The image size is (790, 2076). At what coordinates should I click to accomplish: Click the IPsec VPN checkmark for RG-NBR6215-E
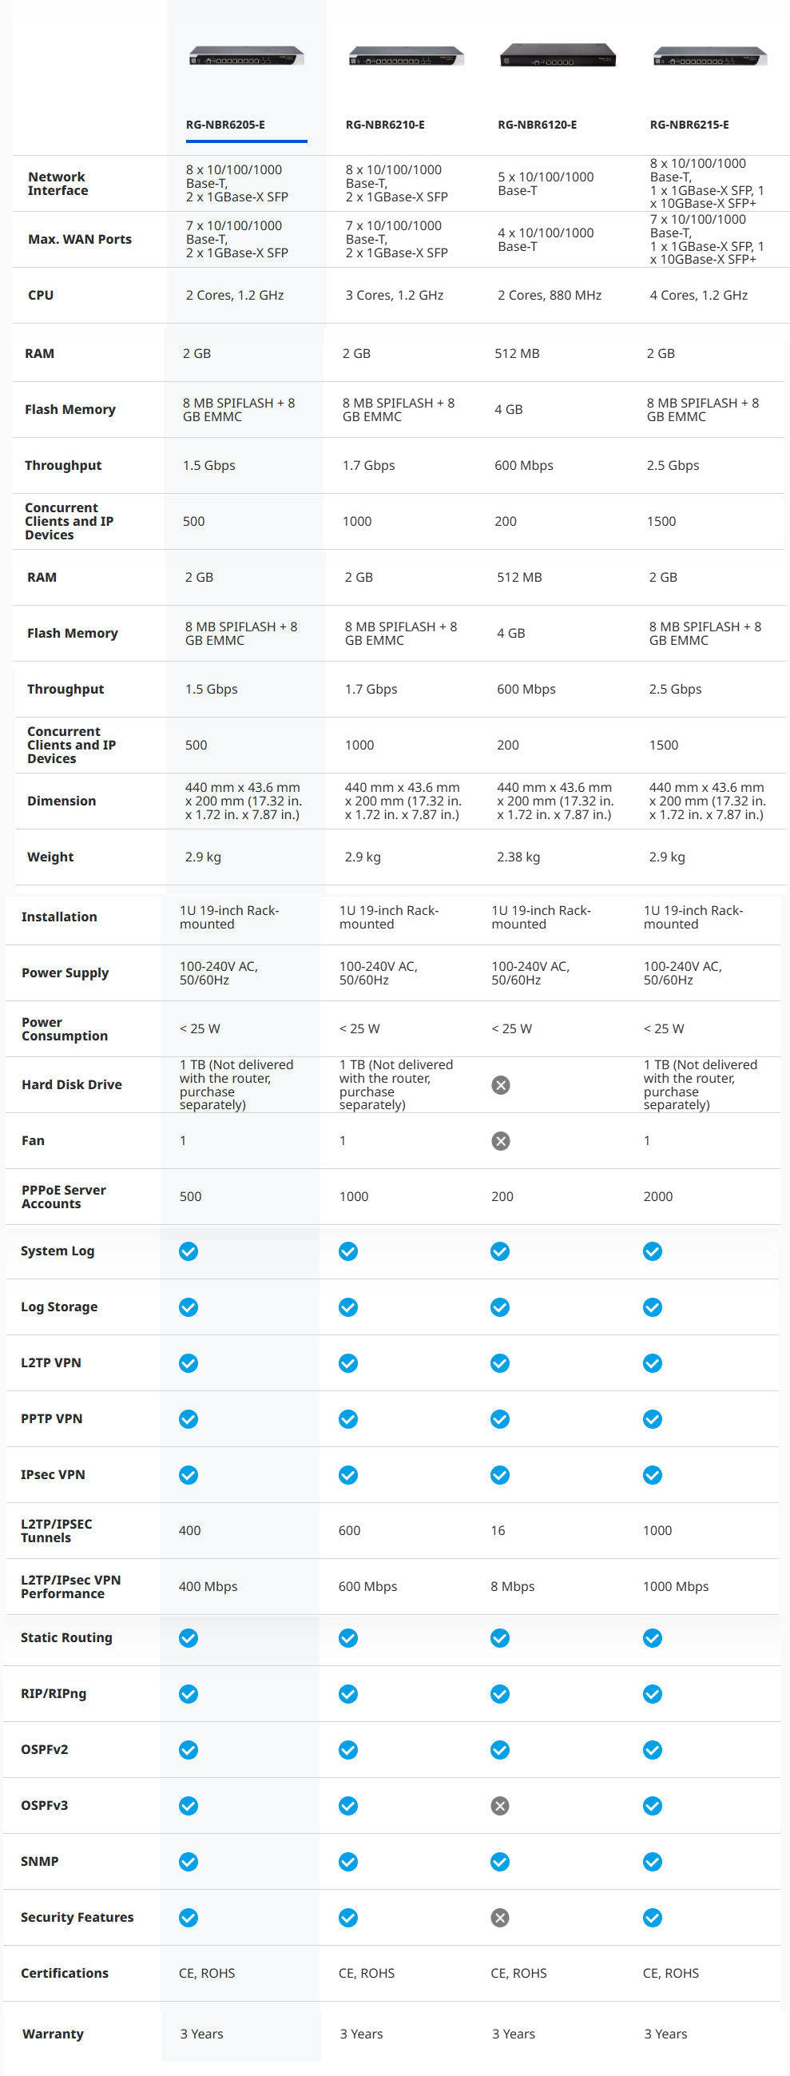(x=653, y=1474)
